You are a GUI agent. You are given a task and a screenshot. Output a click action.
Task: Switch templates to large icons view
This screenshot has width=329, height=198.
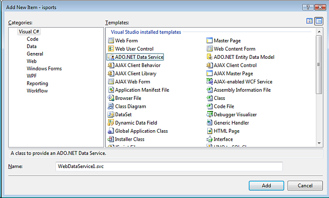point(309,21)
